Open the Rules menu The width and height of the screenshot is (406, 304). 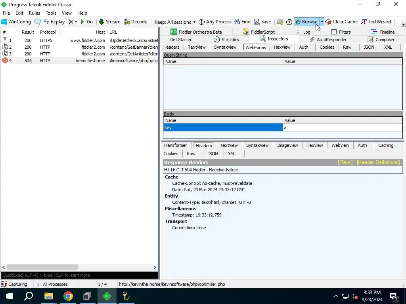tap(34, 13)
